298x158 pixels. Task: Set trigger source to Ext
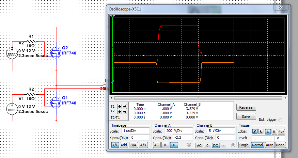pyautogui.click(x=281, y=132)
